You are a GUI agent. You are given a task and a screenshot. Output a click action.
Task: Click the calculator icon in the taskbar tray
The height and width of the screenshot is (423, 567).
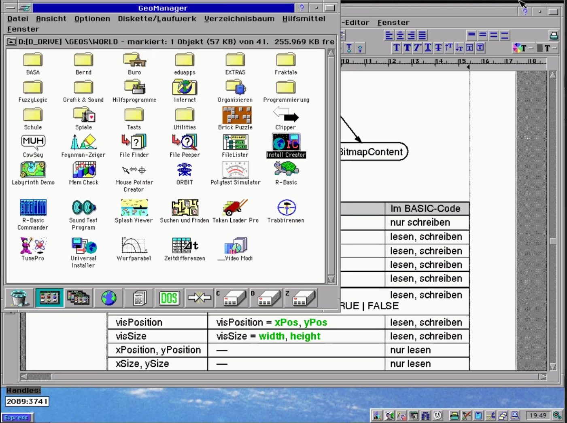point(478,415)
